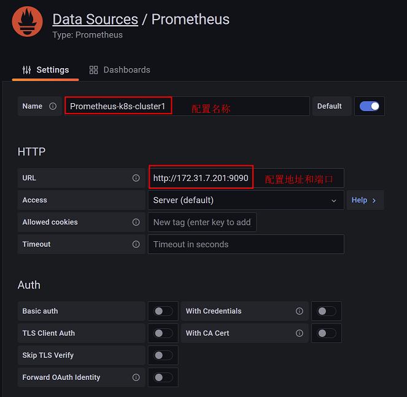The height and width of the screenshot is (397, 407).
Task: Click the info icon beside URL label
Action: pos(136,178)
